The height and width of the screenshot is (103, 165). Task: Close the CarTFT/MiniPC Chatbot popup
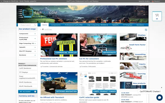click(x=161, y=87)
